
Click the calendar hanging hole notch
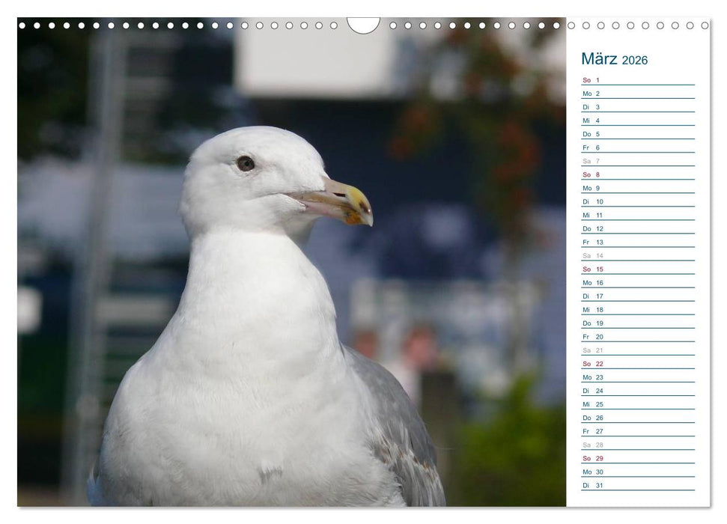[x=363, y=25]
